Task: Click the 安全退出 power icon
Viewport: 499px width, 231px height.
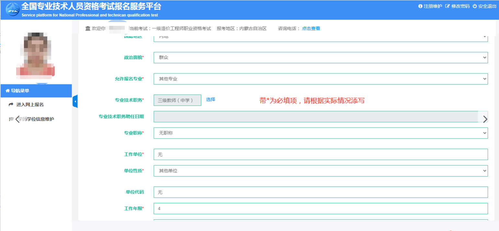Action: [475, 6]
